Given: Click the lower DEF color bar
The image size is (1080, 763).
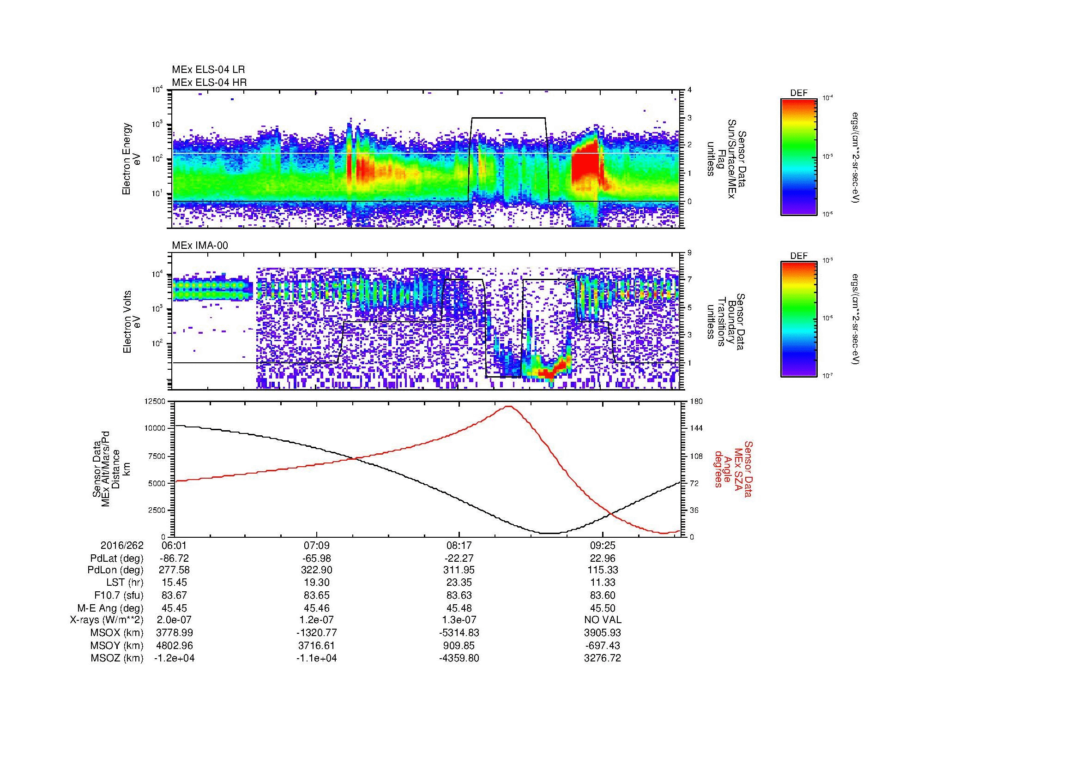Looking at the screenshot, I should click(798, 319).
